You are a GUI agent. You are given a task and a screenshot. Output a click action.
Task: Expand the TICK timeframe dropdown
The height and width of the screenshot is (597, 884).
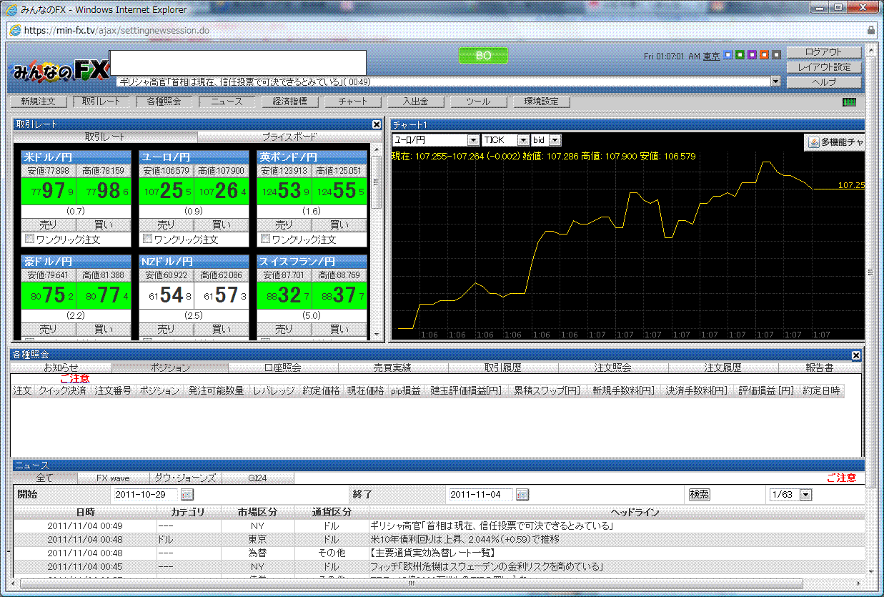[522, 141]
